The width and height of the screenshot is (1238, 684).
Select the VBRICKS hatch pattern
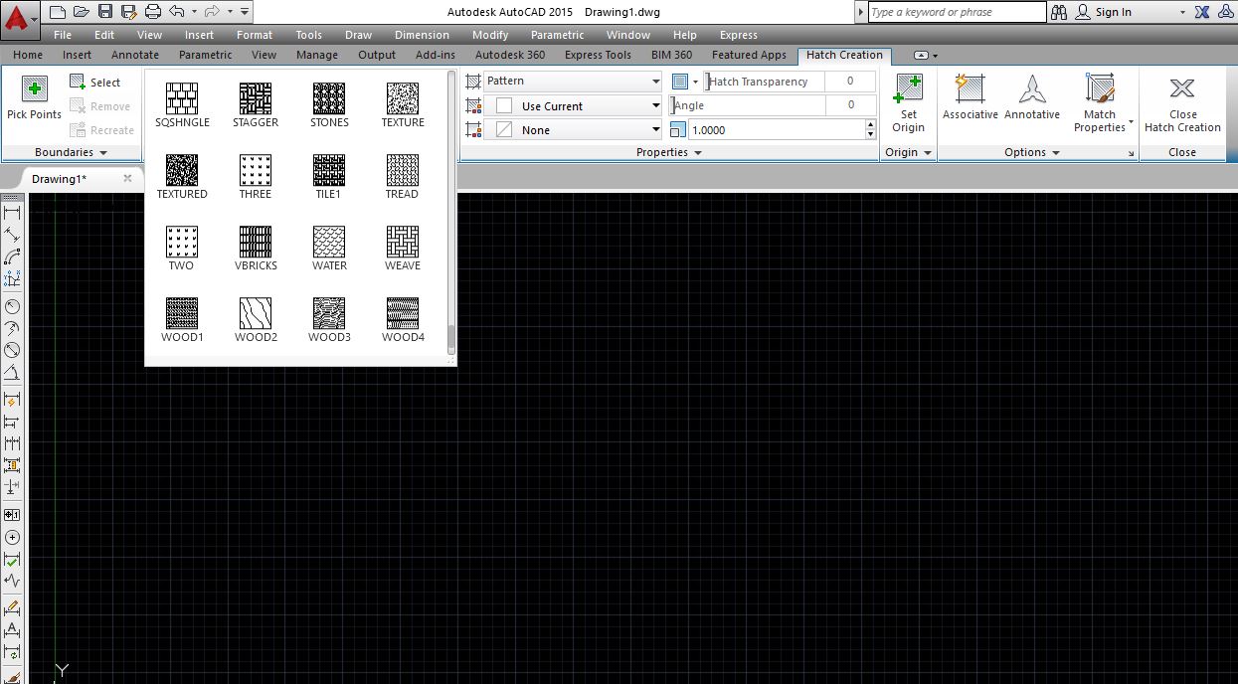point(256,248)
